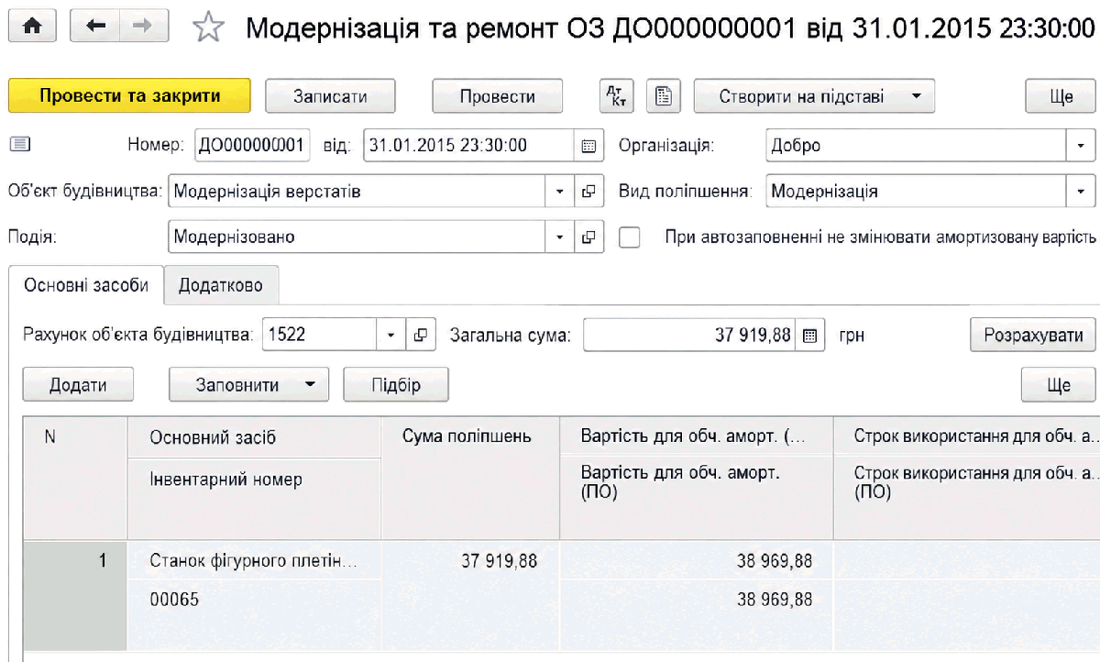Click the date field 31.01.2015 23:30:00
1100x662 pixels.
469,146
